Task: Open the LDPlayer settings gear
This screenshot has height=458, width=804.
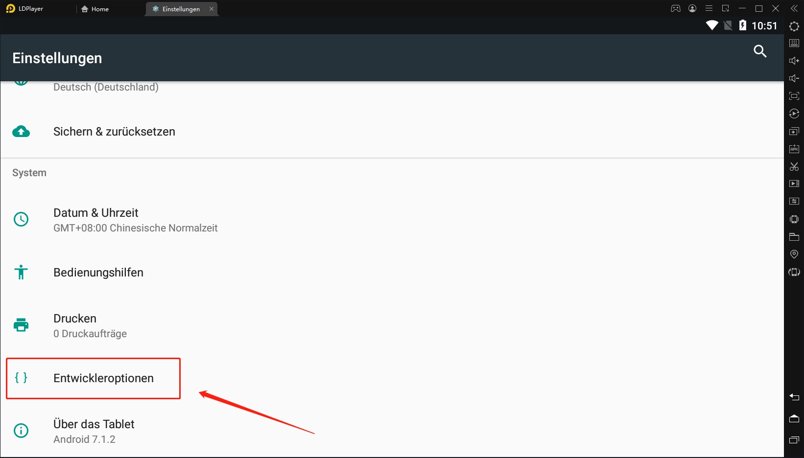Action: 794,26
